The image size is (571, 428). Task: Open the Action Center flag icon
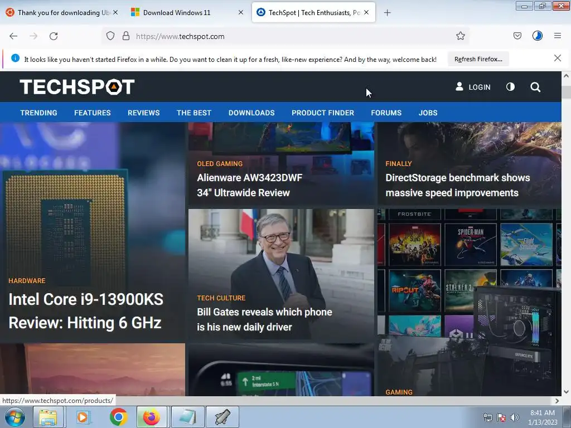(501, 418)
